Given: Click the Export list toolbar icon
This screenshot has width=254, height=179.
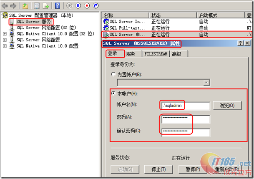Looking at the screenshot, I should [x=46, y=6].
